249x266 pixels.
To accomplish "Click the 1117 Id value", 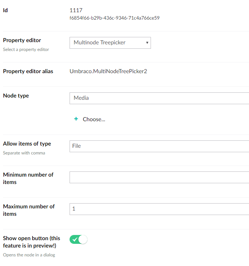I will tap(76, 10).
